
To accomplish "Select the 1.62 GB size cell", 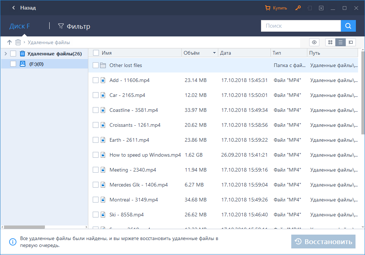I will (194, 155).
